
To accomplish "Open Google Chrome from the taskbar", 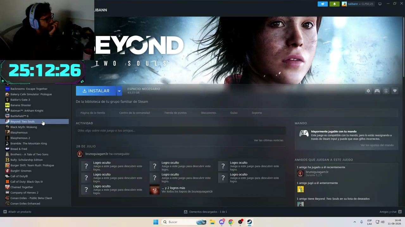I will (x=231, y=222).
